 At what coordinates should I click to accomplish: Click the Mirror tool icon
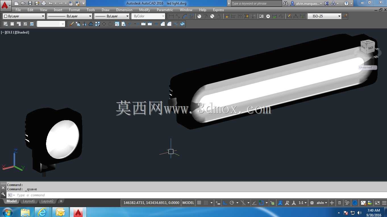coord(84,24)
